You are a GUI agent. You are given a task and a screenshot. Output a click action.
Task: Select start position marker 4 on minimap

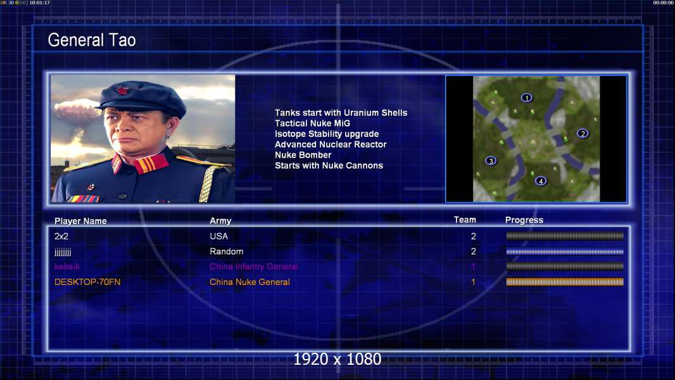pyautogui.click(x=541, y=180)
